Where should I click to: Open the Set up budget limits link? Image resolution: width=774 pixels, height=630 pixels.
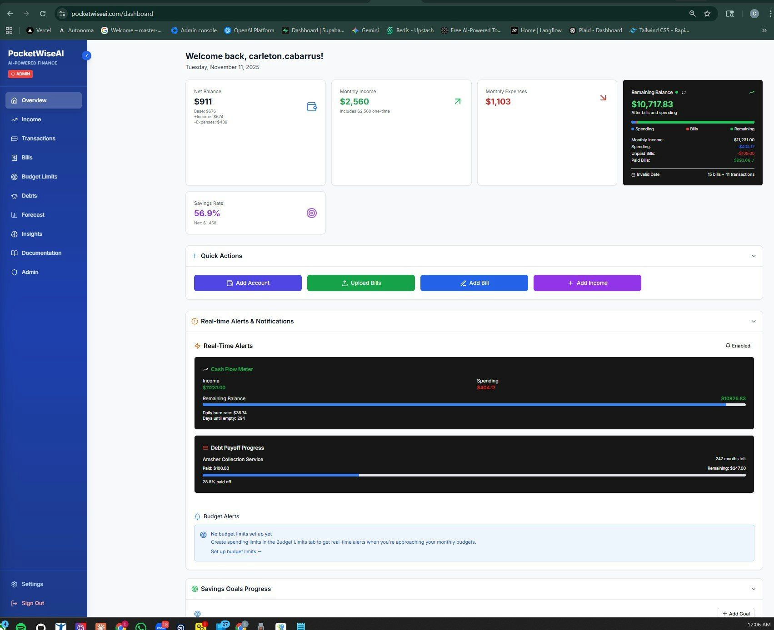236,551
